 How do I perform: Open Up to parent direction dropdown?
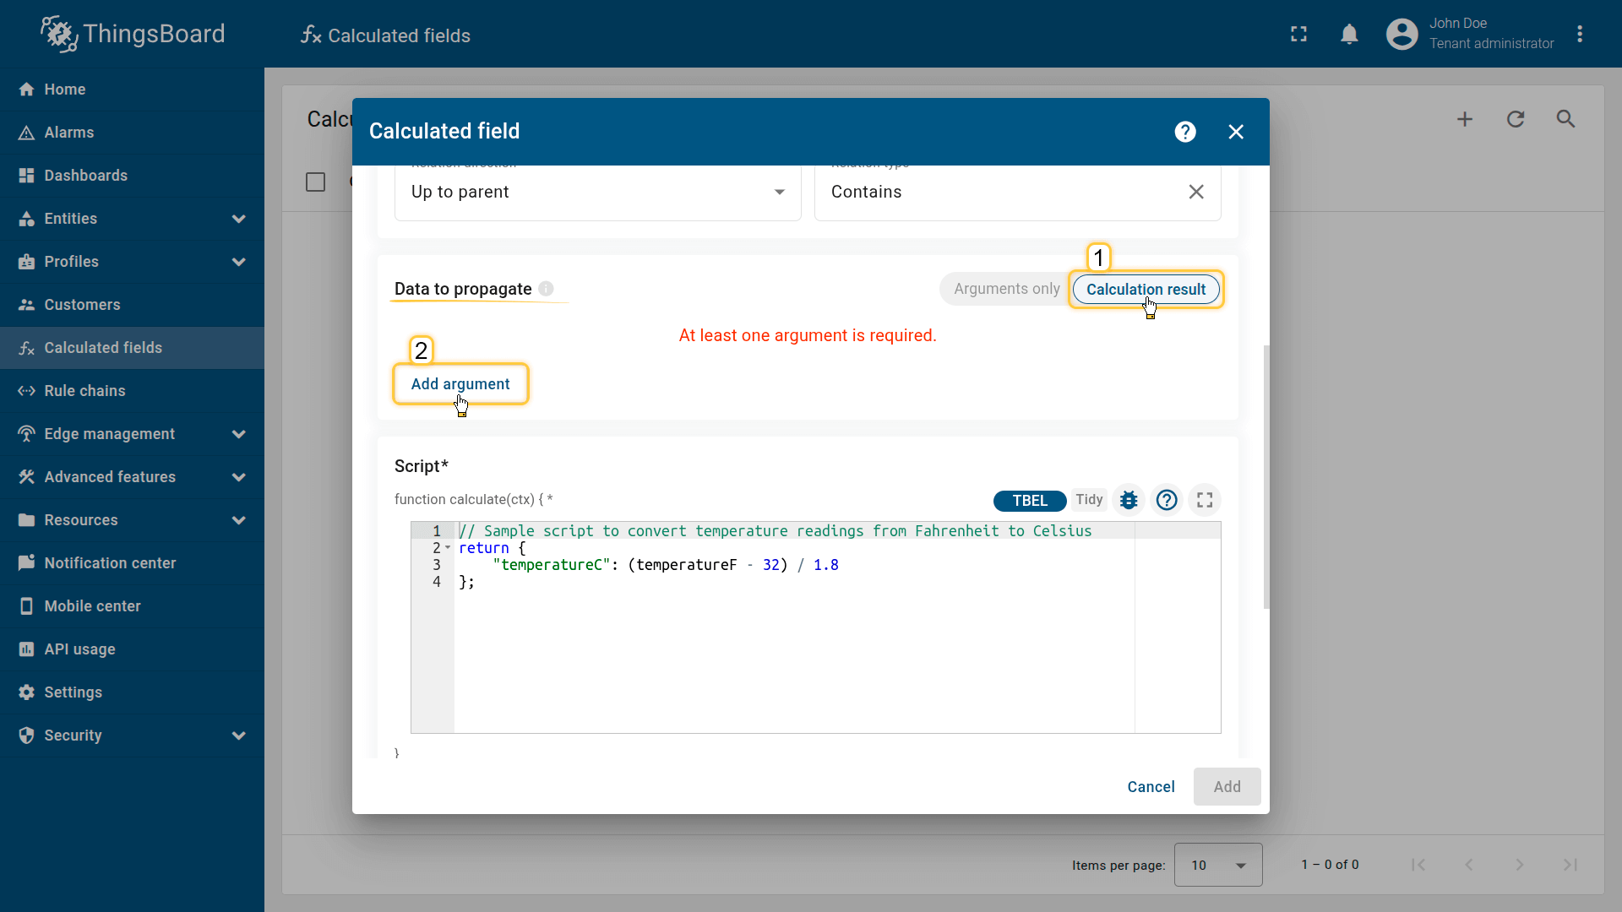coord(597,192)
